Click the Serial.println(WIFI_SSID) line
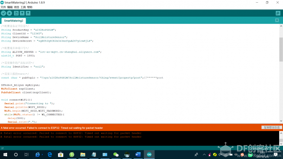This screenshot has height=159, width=283. [25, 107]
